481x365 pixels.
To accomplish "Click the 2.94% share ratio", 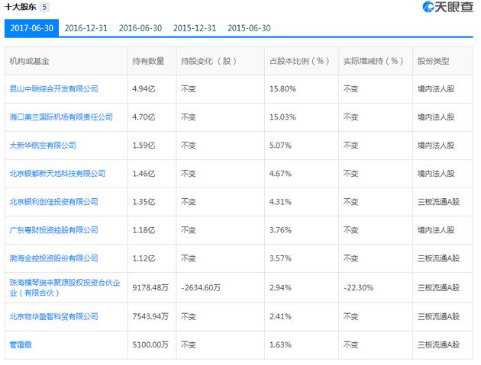I will [280, 287].
